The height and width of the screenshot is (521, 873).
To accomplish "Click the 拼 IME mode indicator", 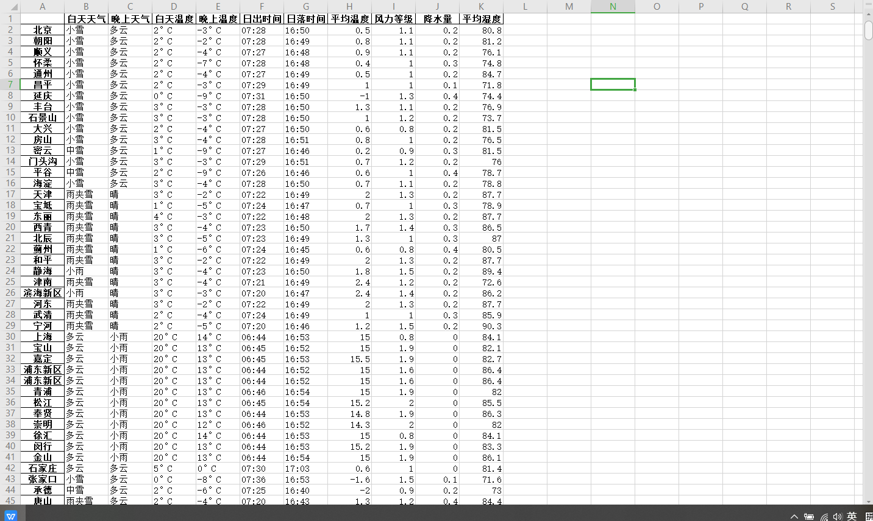I will tap(869, 516).
